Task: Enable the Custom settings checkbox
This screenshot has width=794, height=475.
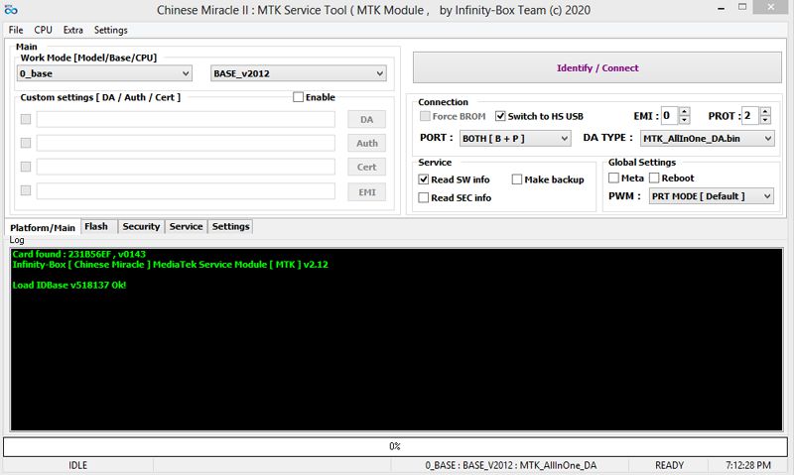Action: coord(299,97)
